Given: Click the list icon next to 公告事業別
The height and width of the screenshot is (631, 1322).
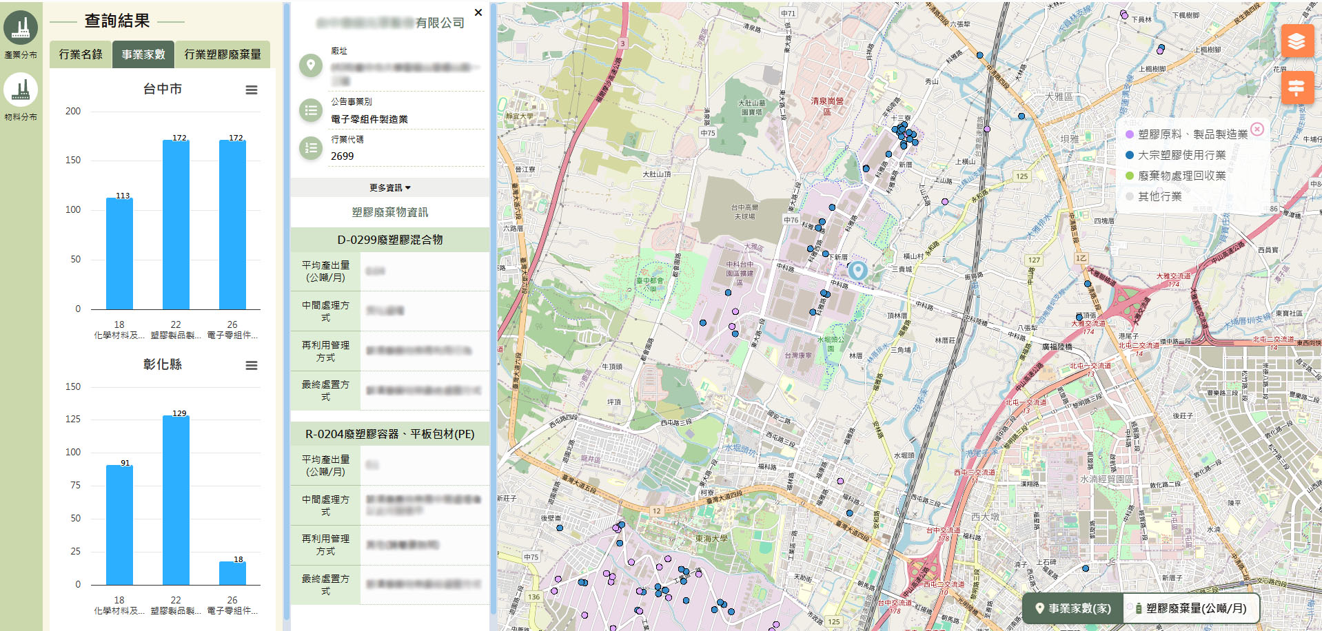Looking at the screenshot, I should tap(310, 110).
